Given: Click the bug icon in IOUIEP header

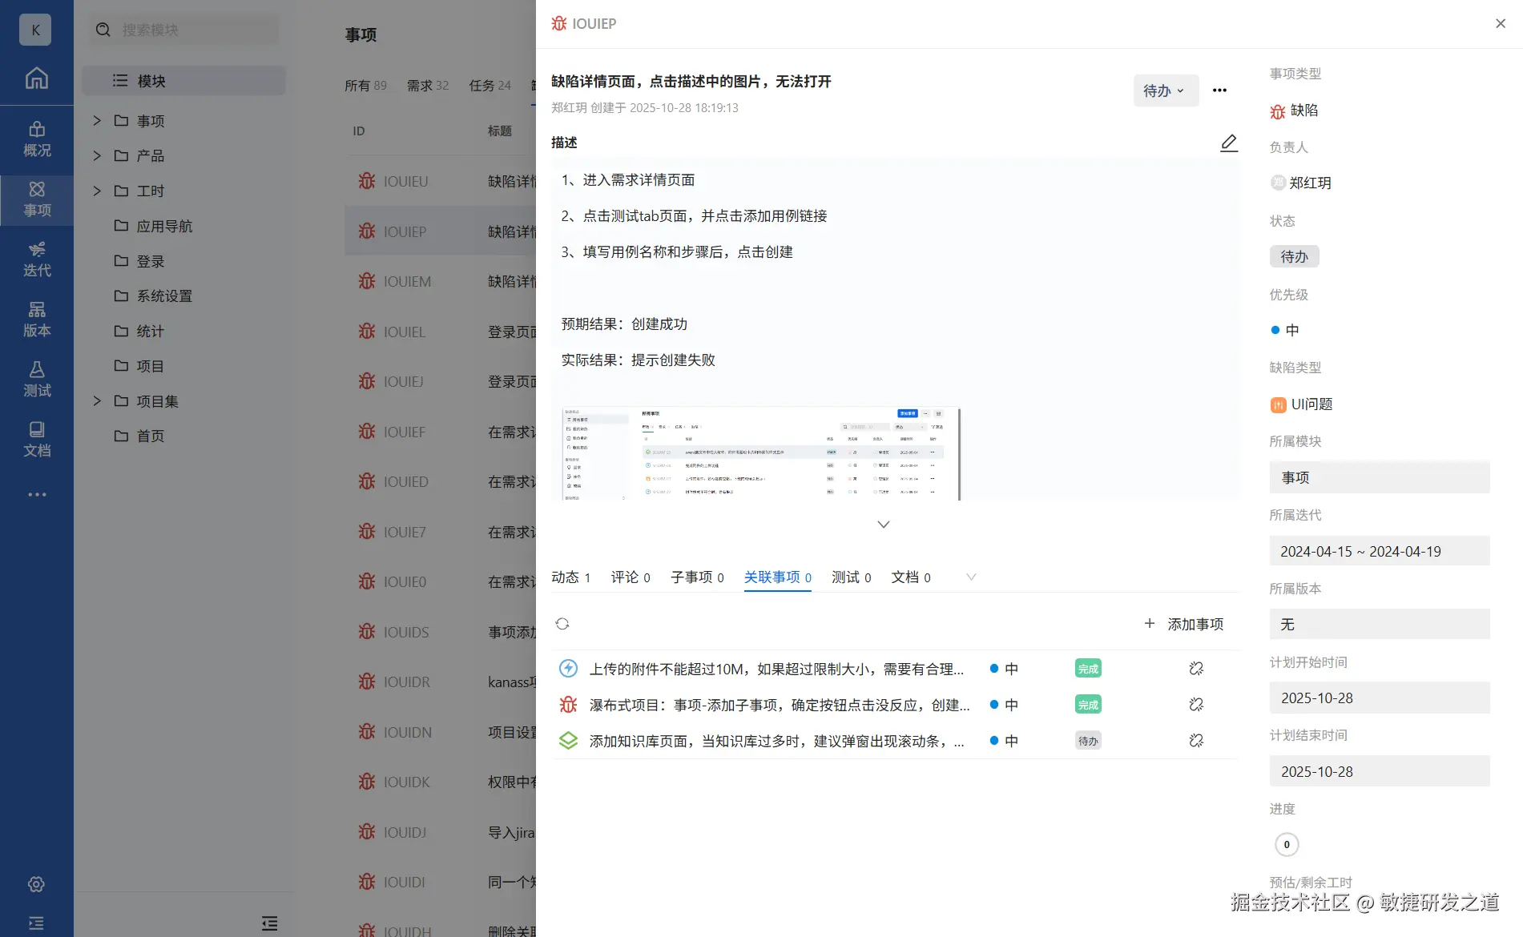Looking at the screenshot, I should [559, 23].
